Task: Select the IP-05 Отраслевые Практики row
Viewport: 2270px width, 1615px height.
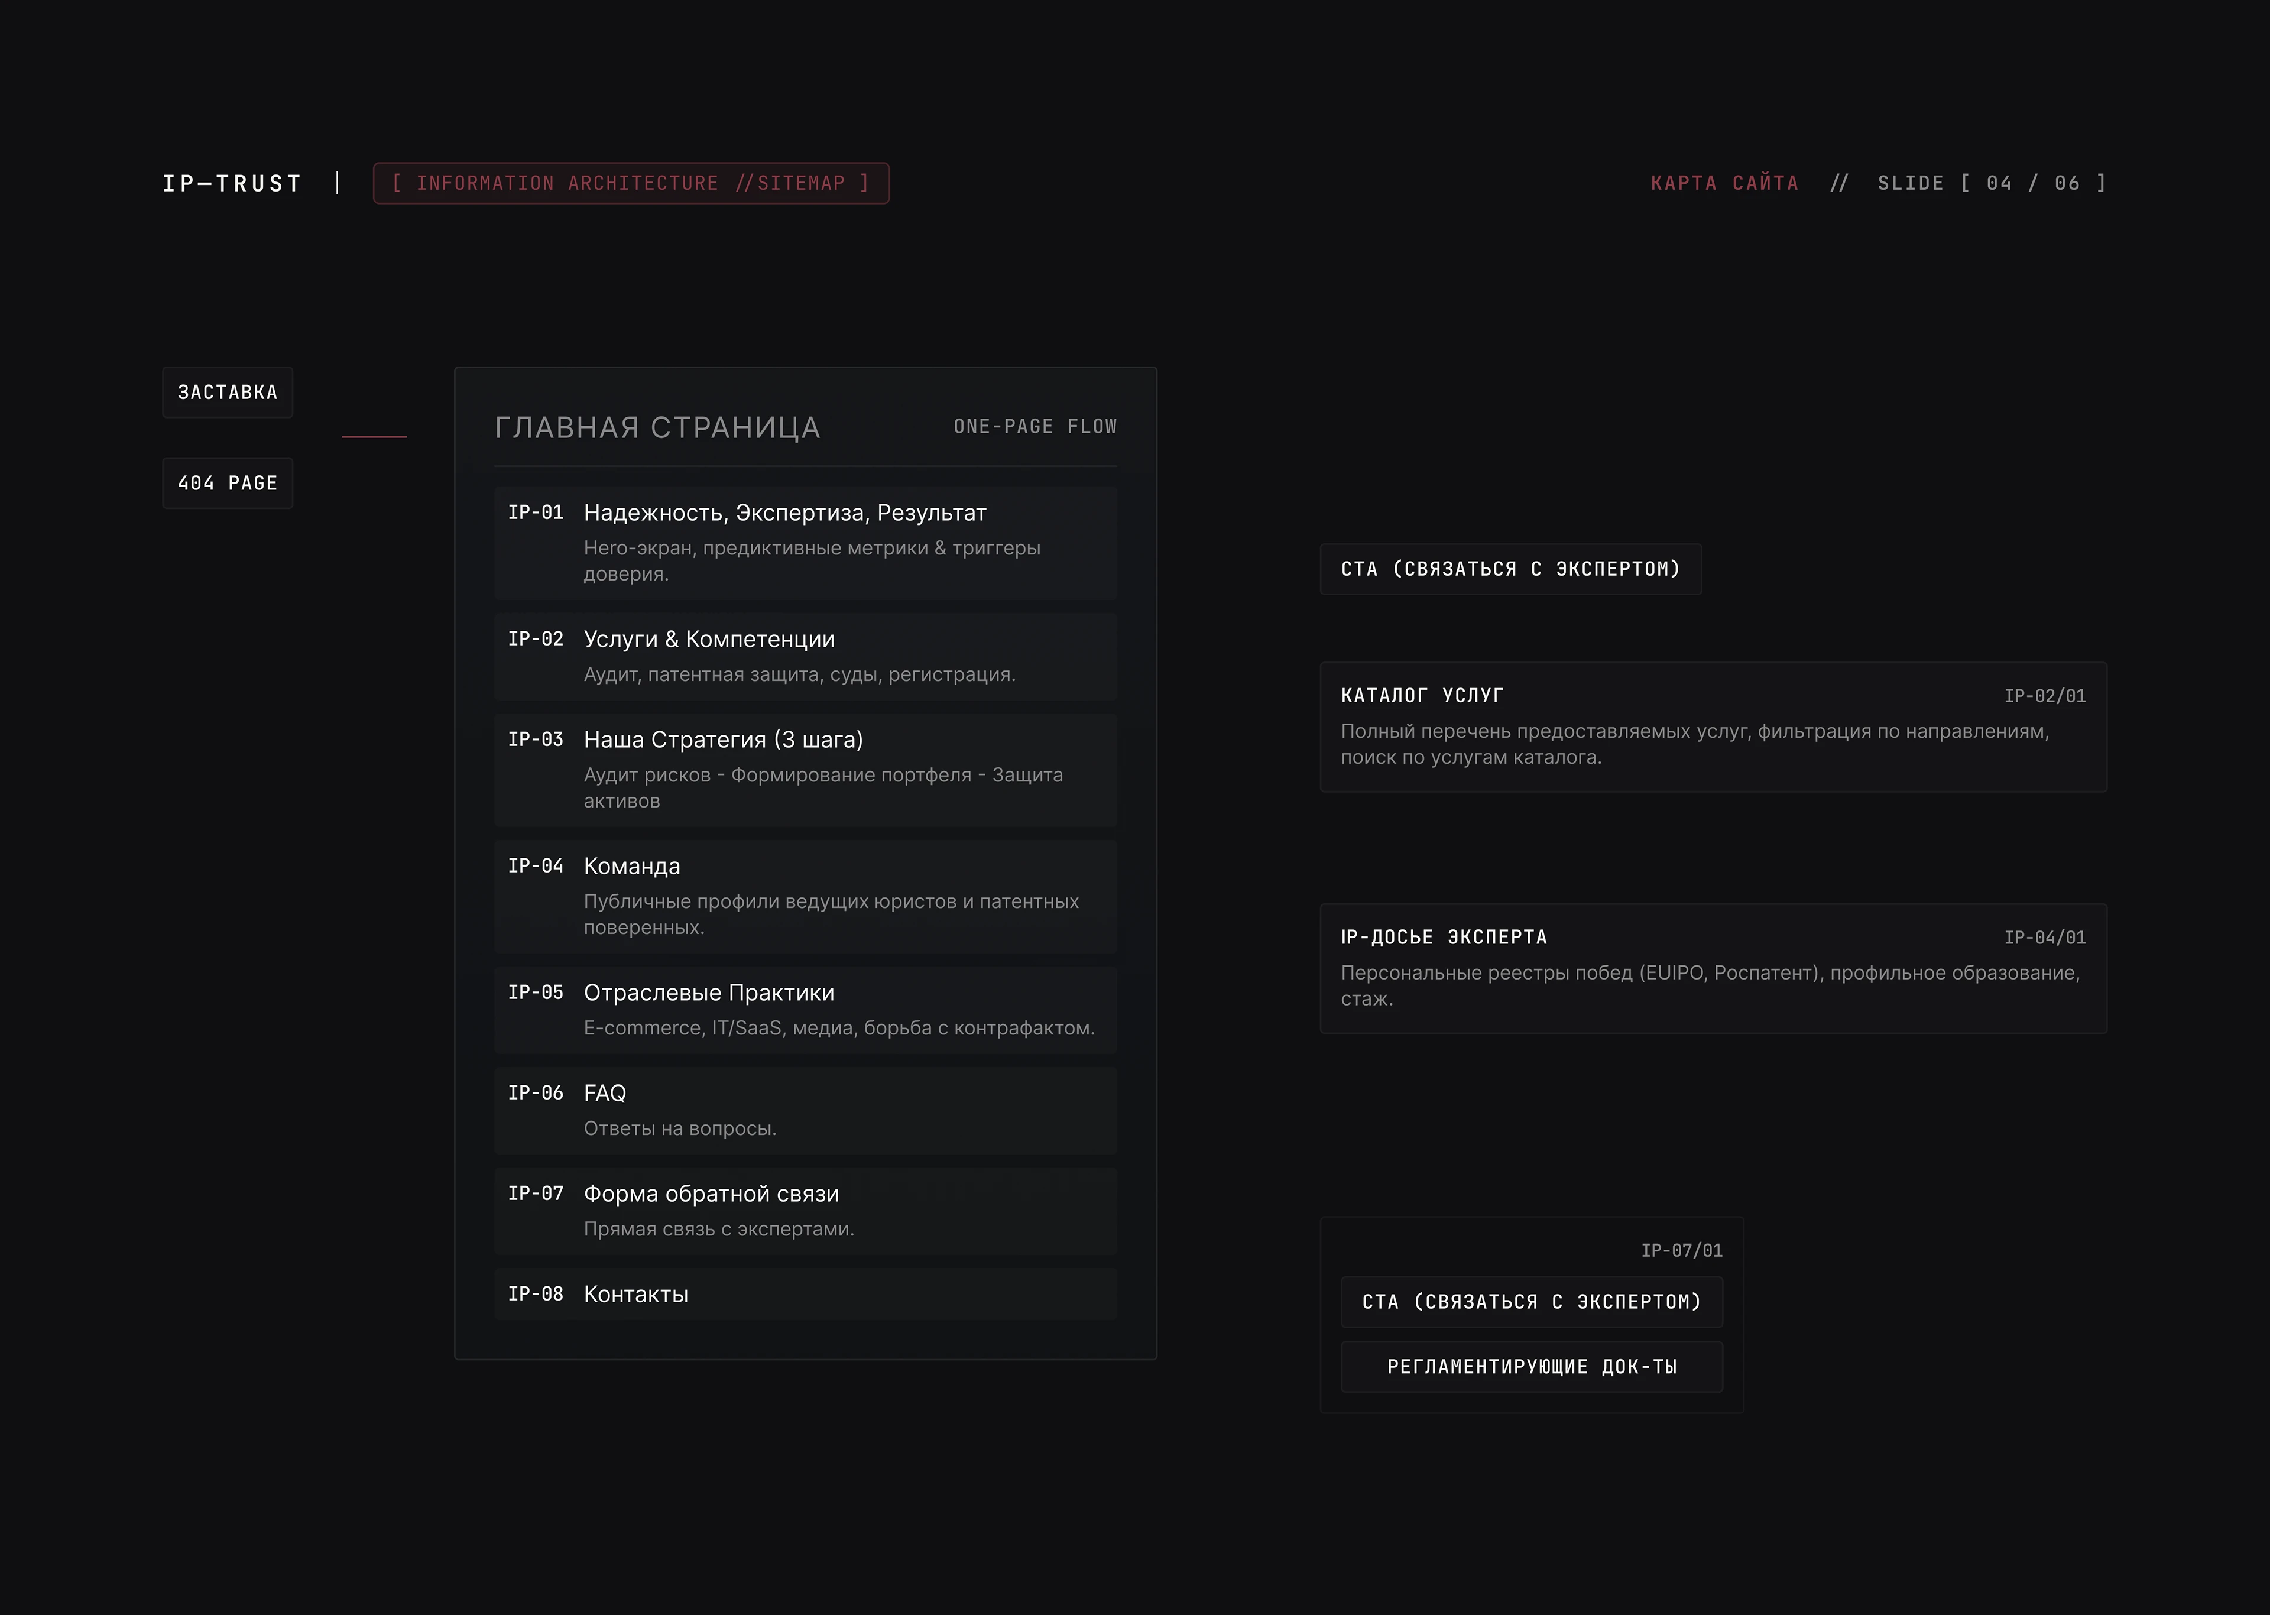Action: pyautogui.click(x=805, y=1010)
